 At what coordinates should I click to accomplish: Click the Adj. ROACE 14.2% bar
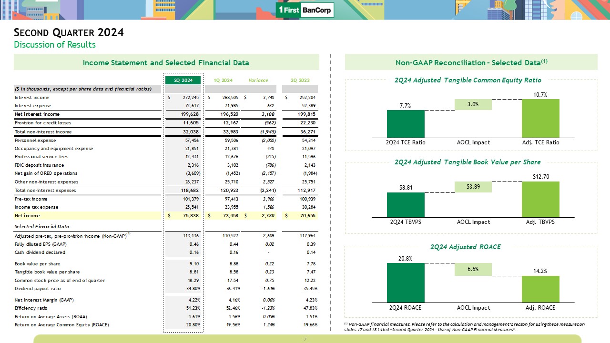coord(540,289)
